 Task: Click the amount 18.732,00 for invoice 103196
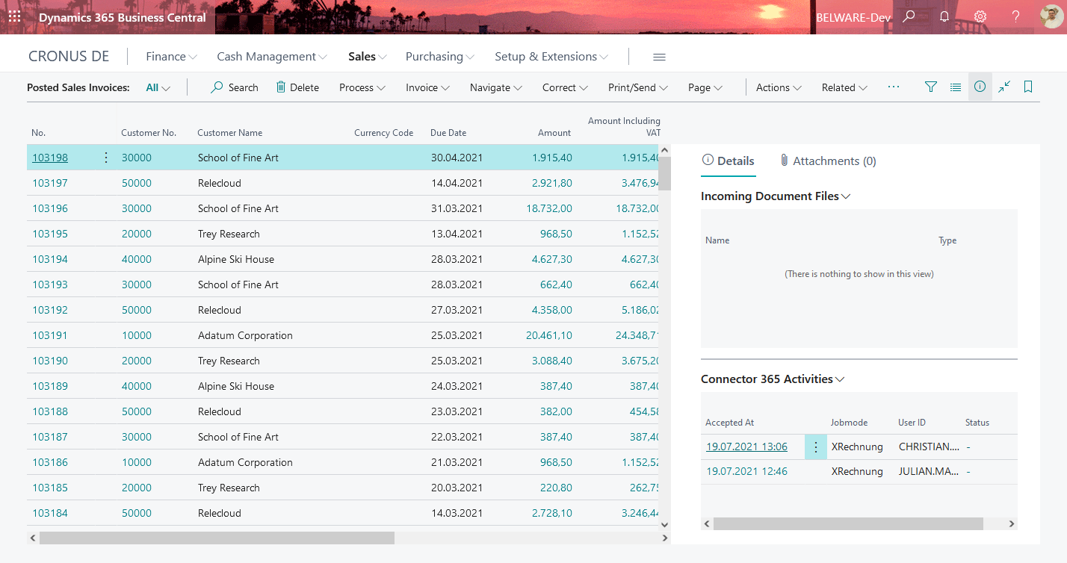click(549, 208)
